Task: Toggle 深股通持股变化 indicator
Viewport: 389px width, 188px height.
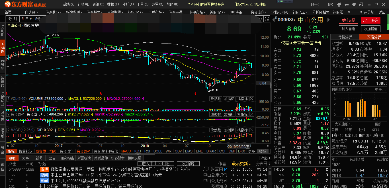Action: tap(106, 151)
